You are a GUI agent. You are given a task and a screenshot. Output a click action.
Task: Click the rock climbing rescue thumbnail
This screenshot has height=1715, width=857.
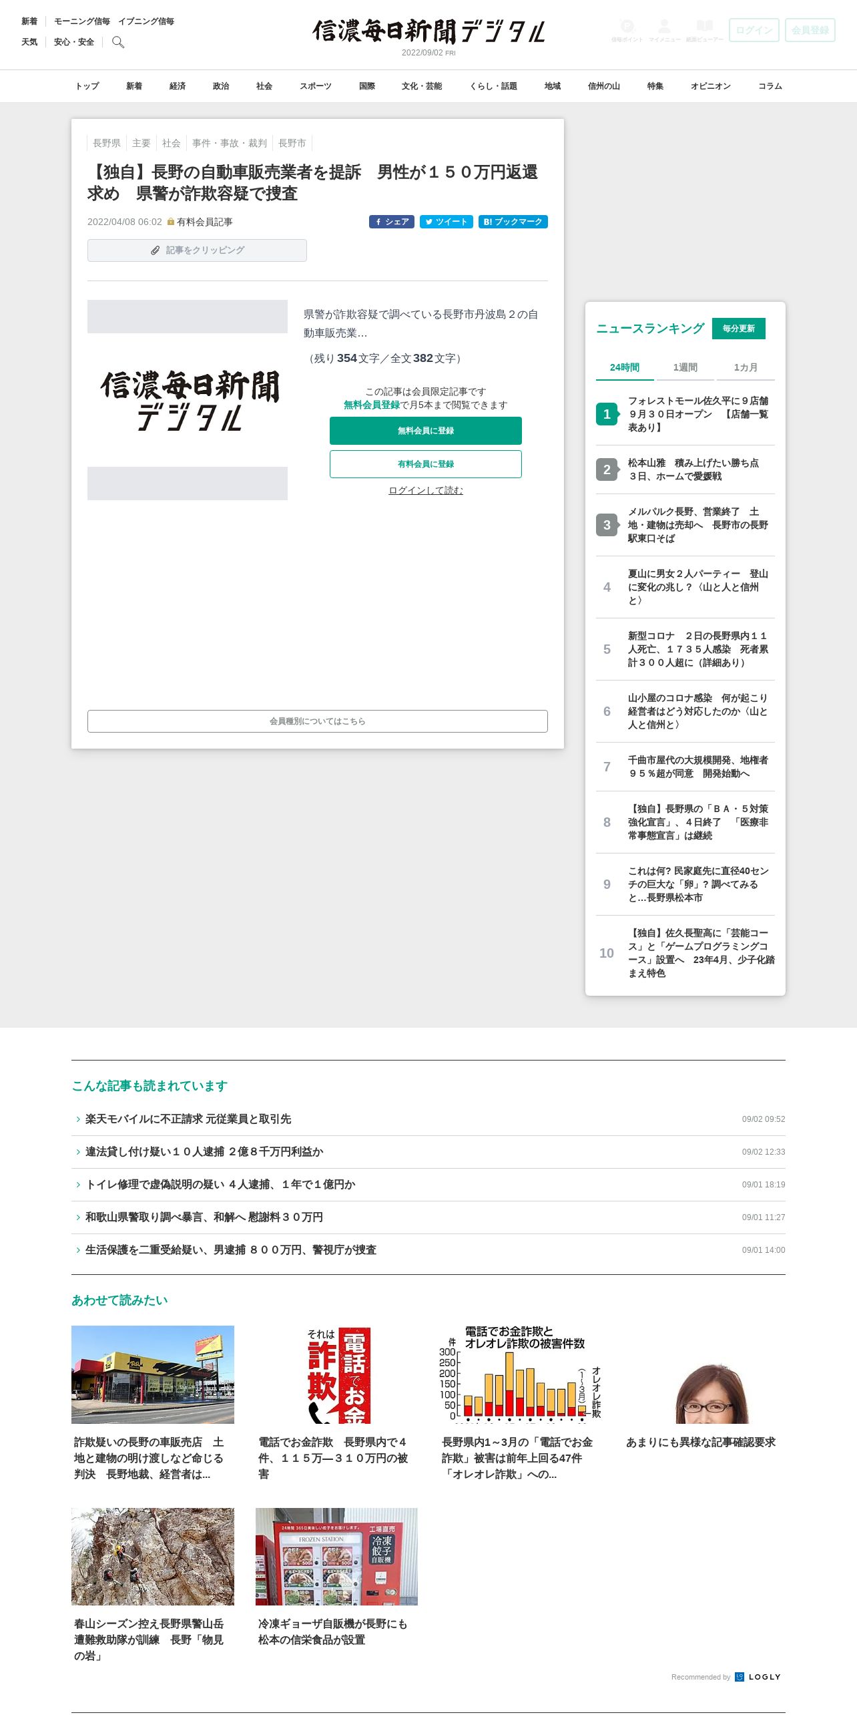153,1556
